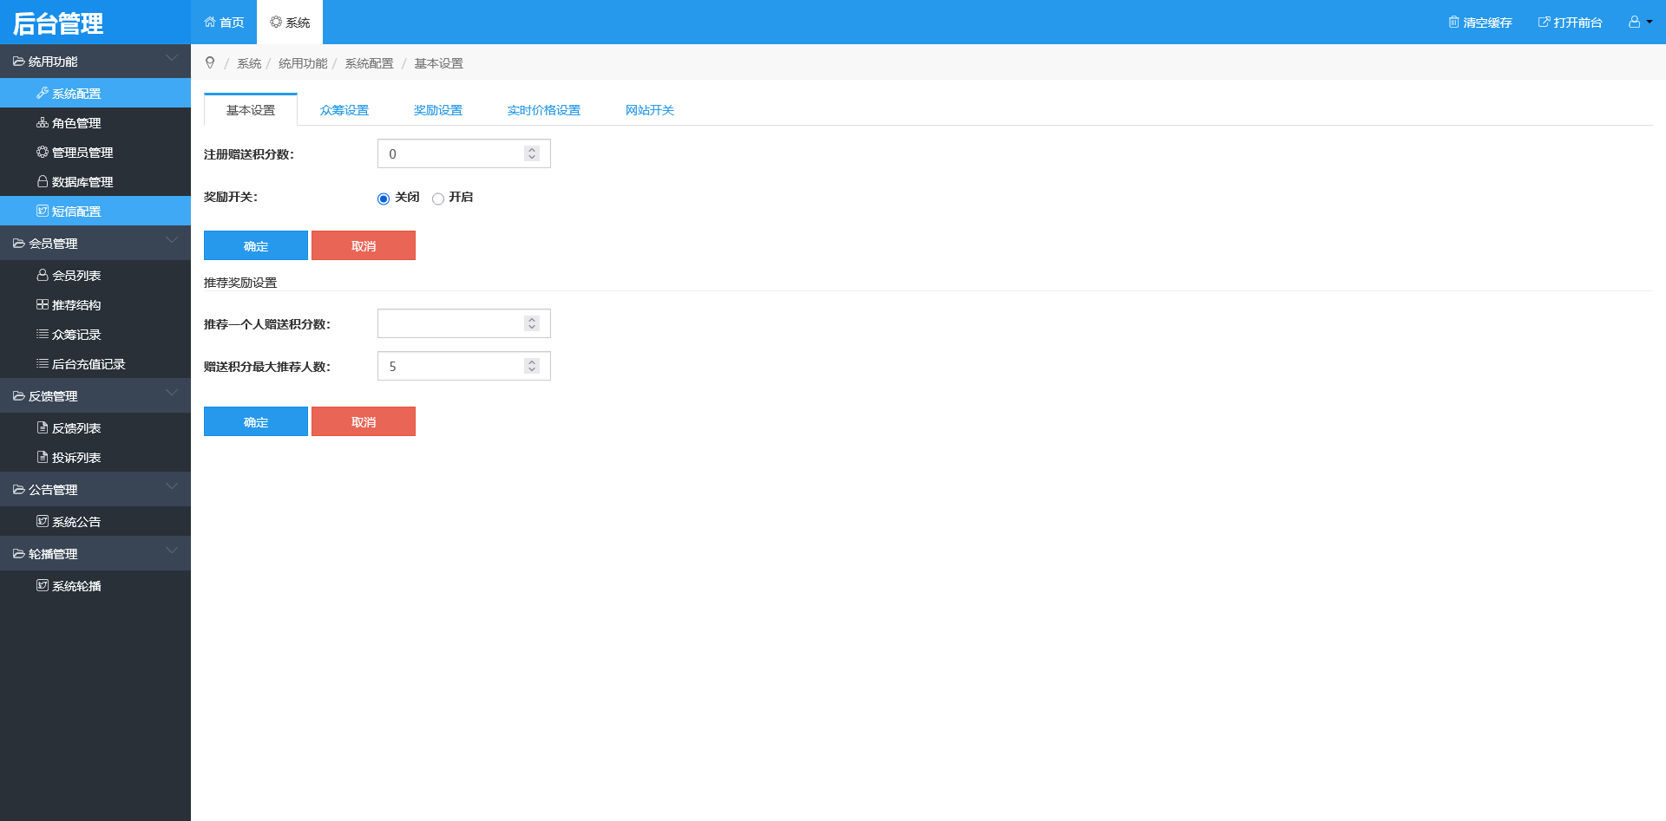Click the first 确定 button under 奖励开关

tap(256, 245)
